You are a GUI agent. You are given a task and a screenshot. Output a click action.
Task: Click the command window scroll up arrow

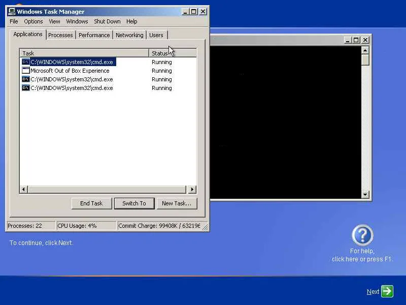click(x=365, y=50)
